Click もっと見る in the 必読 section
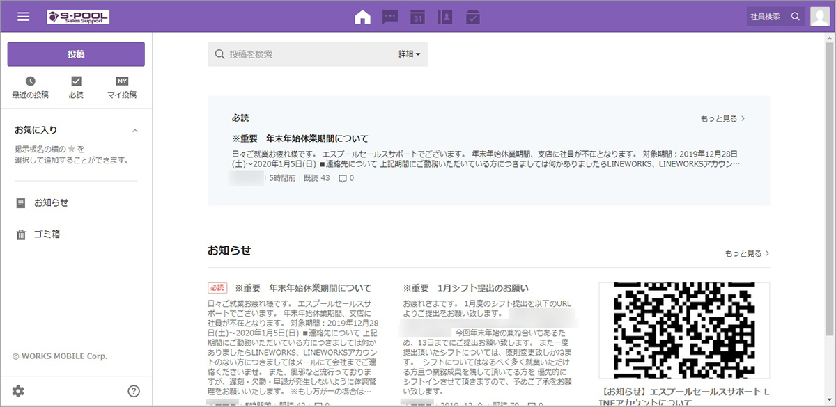 point(722,119)
